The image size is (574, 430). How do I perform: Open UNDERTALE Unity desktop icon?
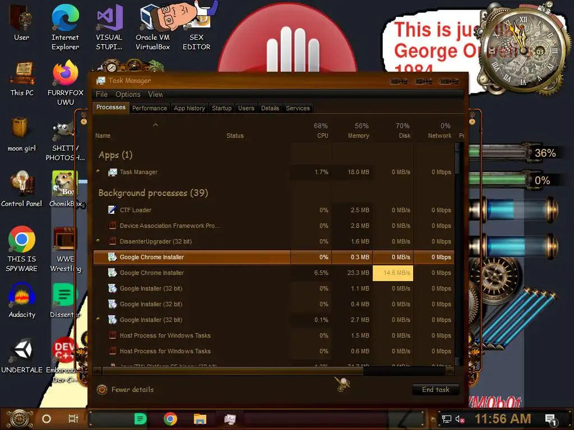coord(22,356)
